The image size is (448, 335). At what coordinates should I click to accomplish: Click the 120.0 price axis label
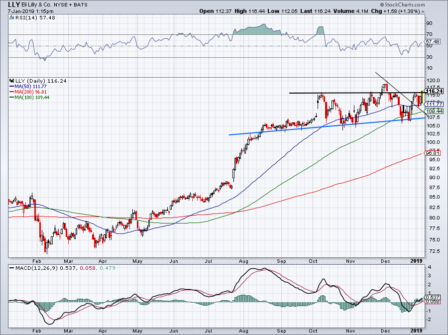coord(434,81)
